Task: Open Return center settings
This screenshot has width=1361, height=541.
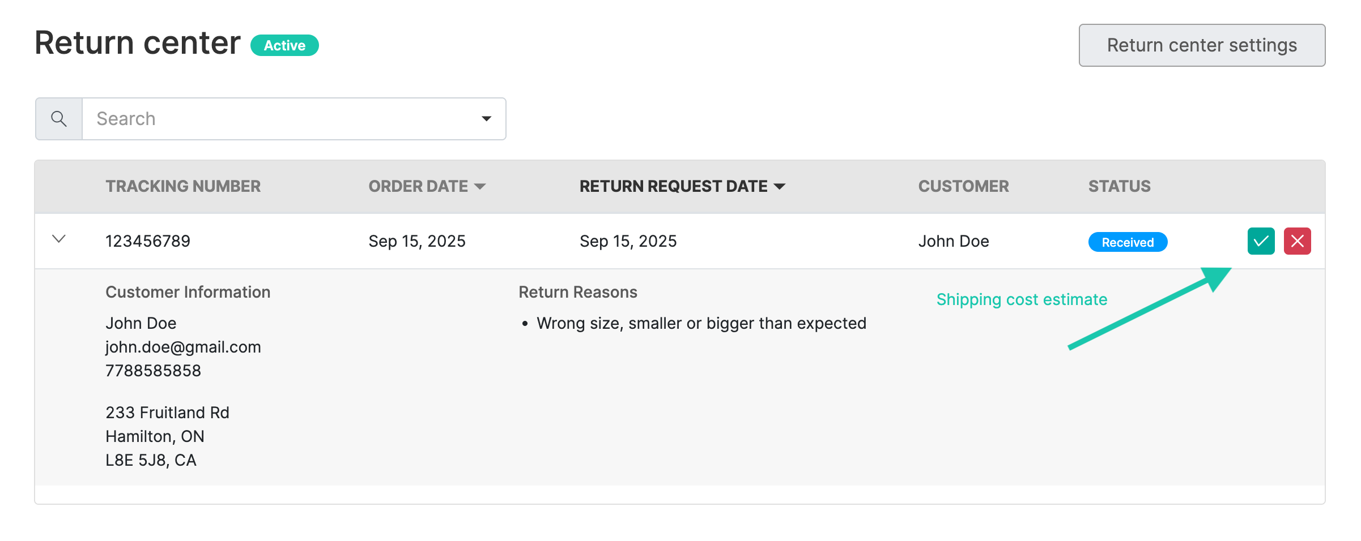Action: [1201, 45]
